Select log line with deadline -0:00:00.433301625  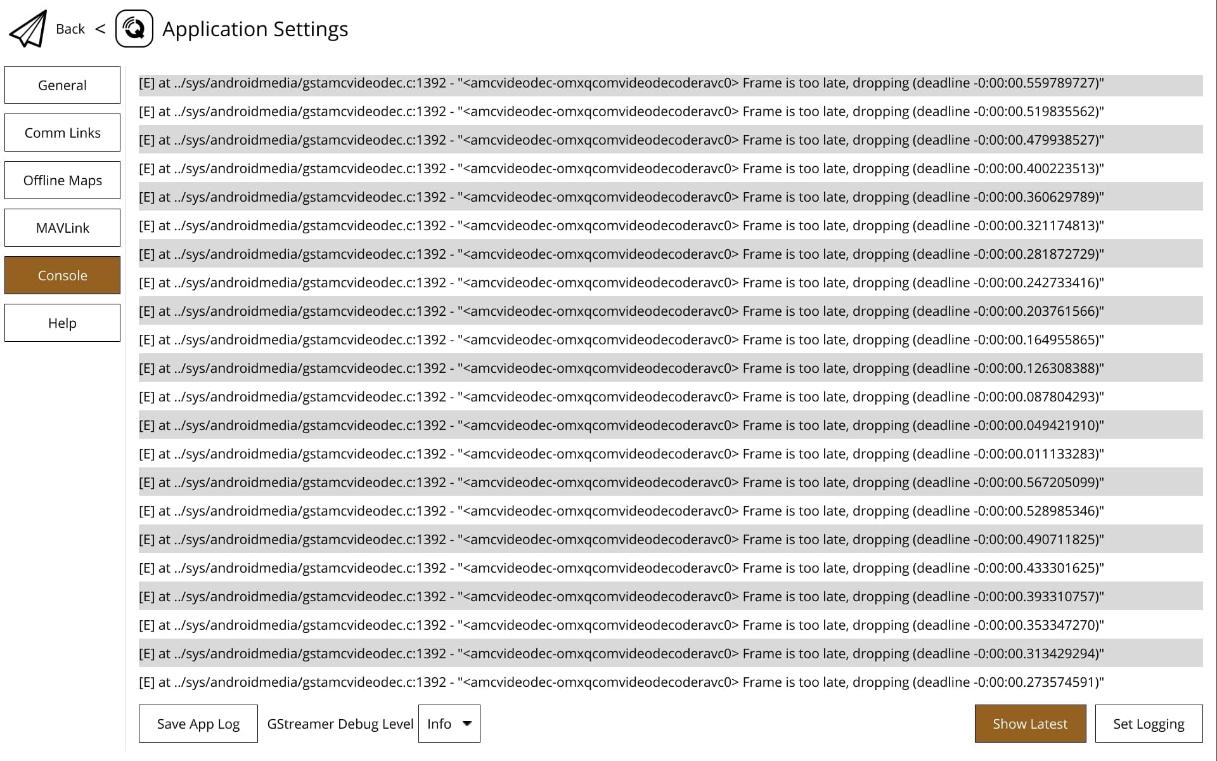coord(671,568)
